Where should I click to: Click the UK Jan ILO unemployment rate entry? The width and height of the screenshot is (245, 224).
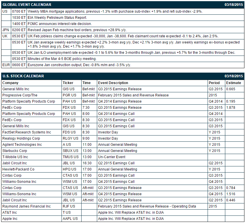[131, 53]
